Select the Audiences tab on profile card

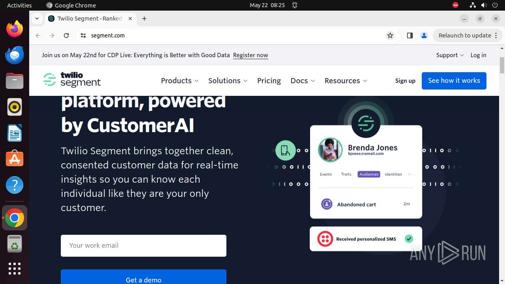tap(369, 174)
